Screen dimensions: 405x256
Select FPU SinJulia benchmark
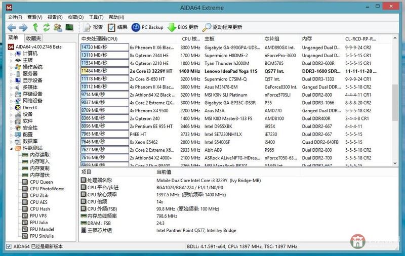(x=42, y=236)
